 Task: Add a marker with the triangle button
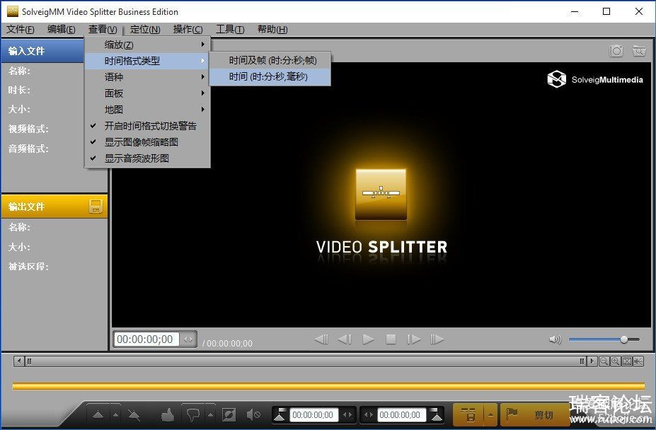pos(98,415)
